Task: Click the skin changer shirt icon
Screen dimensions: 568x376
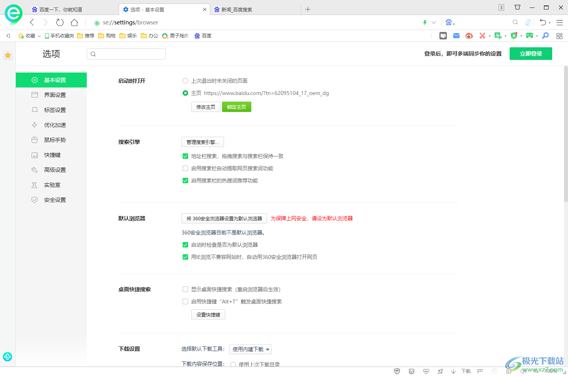Action: 518,7
